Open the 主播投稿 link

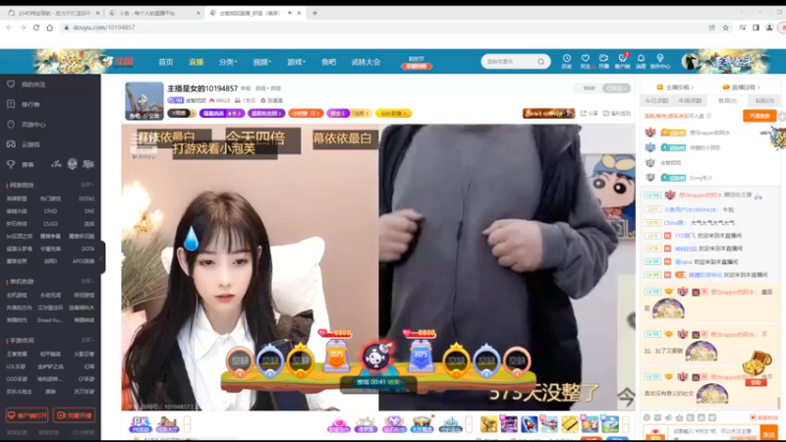pos(676,87)
